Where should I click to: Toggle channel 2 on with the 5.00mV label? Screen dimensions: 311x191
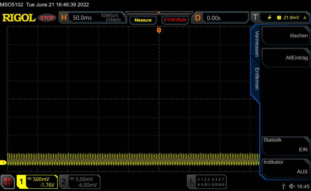[x=80, y=182]
